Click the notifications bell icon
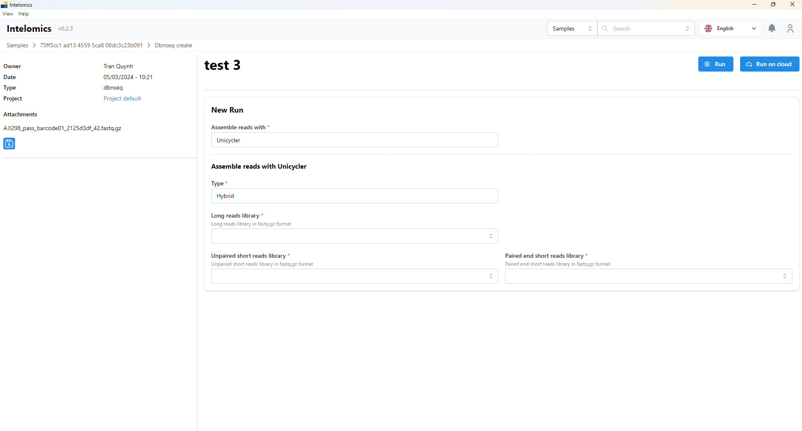The width and height of the screenshot is (802, 431). point(771,28)
